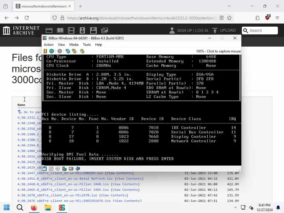The image size is (284, 213).
Task: Open File Explorer from the taskbar
Action: (48, 207)
